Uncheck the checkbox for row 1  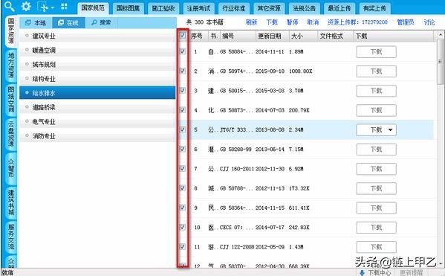tap(183, 51)
